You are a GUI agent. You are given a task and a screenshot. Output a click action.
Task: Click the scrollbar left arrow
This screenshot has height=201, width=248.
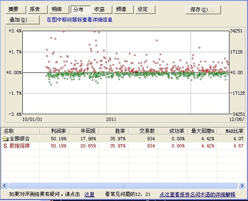pyautogui.click(x=4, y=185)
